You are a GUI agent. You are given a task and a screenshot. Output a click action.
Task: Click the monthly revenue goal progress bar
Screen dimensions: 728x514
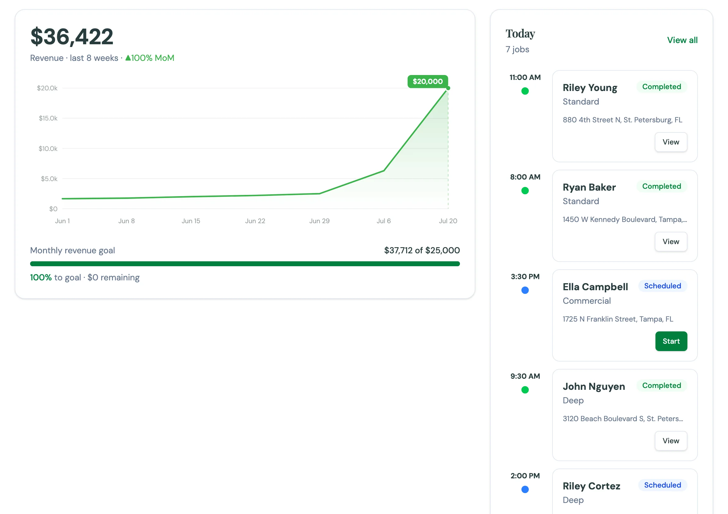(245, 264)
